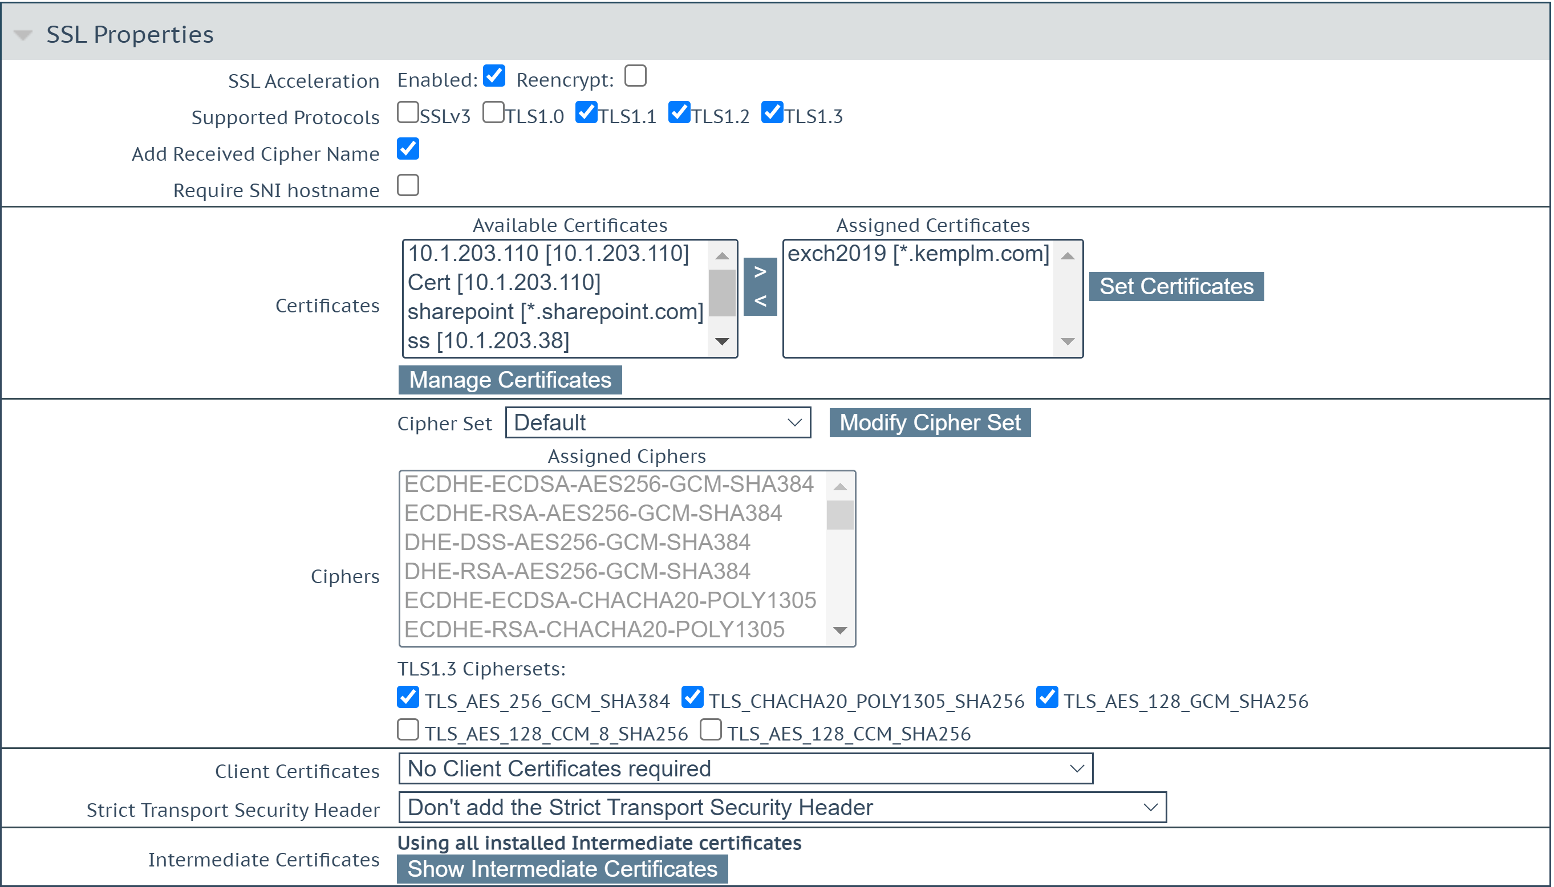
Task: Disable the TLS1.1 protocol checkbox
Action: click(x=587, y=113)
